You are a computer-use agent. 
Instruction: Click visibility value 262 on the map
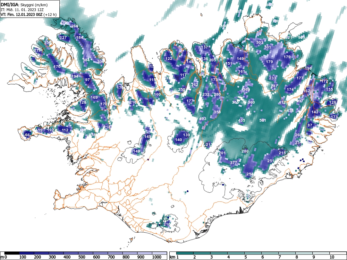195,85
